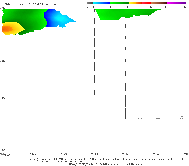
Task: Click the "-80" latitude axis label
Action: (2, 150)
